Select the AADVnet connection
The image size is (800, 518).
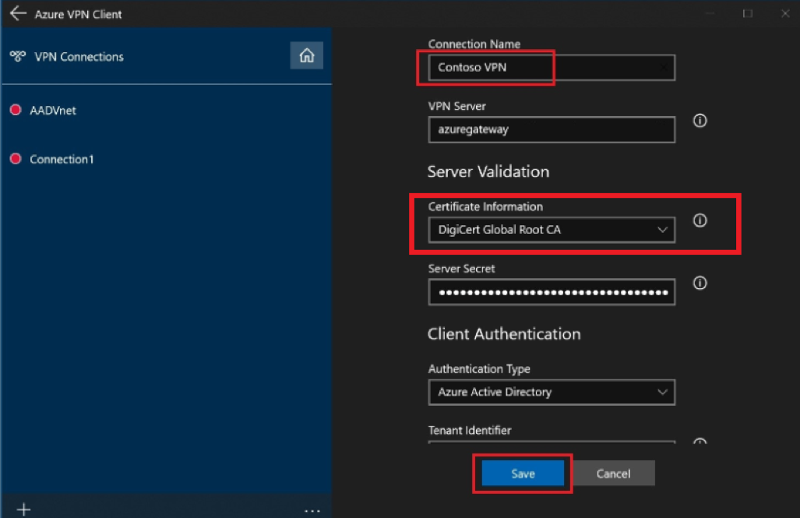(55, 110)
